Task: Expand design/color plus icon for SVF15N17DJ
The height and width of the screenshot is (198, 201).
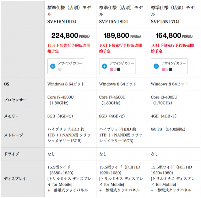Action: click(156, 66)
